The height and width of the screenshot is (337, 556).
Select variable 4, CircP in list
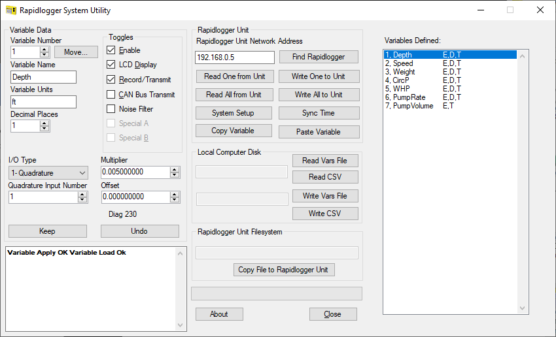point(450,80)
